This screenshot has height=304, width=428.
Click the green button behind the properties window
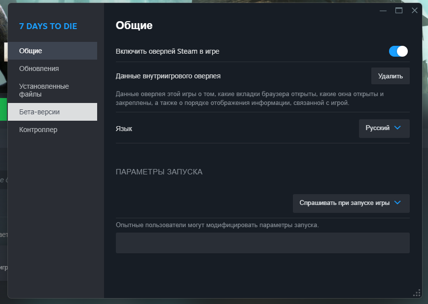pyautogui.click(x=4, y=106)
